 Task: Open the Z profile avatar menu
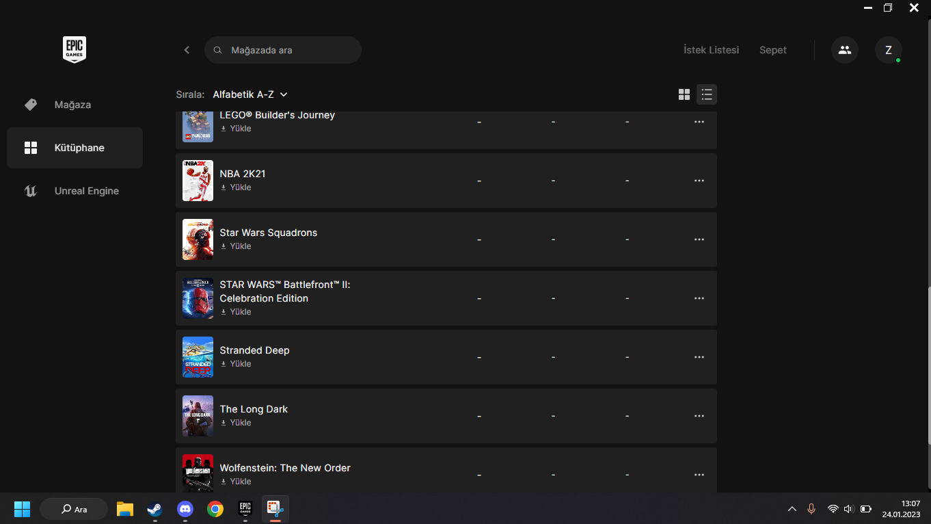(x=889, y=50)
